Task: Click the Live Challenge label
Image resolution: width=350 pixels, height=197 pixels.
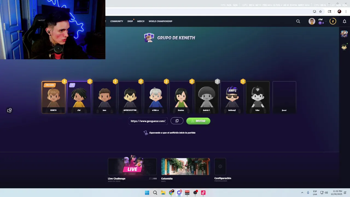Action: click(116, 179)
